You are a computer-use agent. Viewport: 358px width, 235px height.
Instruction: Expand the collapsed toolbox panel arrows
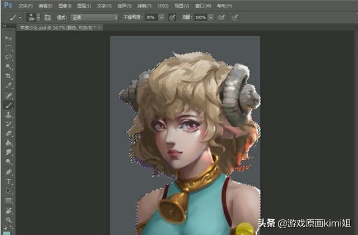click(x=4, y=26)
